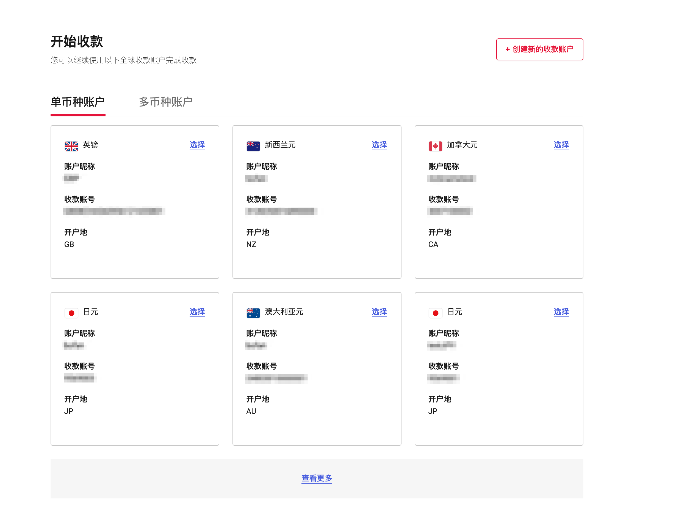Select the 单币种账户 tab
The width and height of the screenshot is (698, 516).
(x=77, y=102)
